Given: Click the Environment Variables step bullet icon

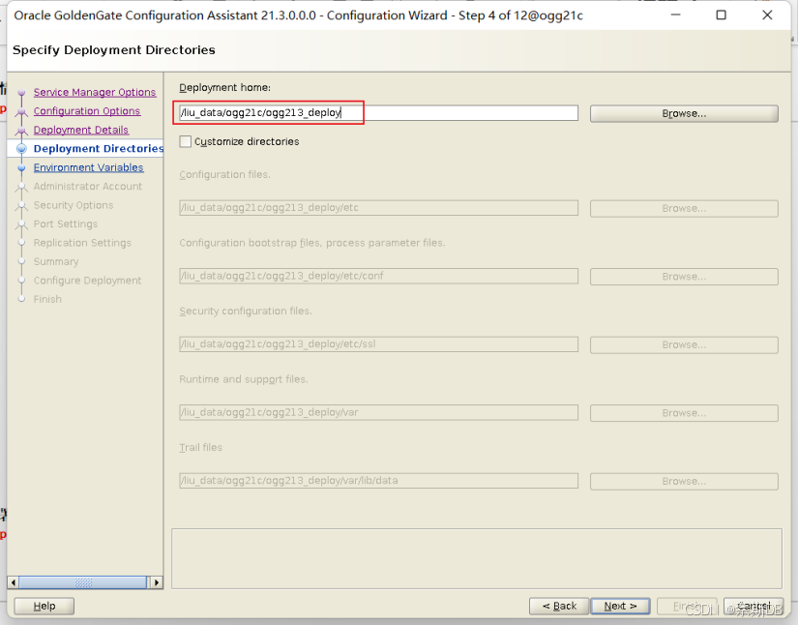Looking at the screenshot, I should pyautogui.click(x=21, y=167).
